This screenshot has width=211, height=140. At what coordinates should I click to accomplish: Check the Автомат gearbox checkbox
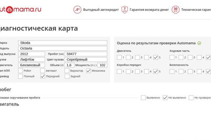(43, 71)
